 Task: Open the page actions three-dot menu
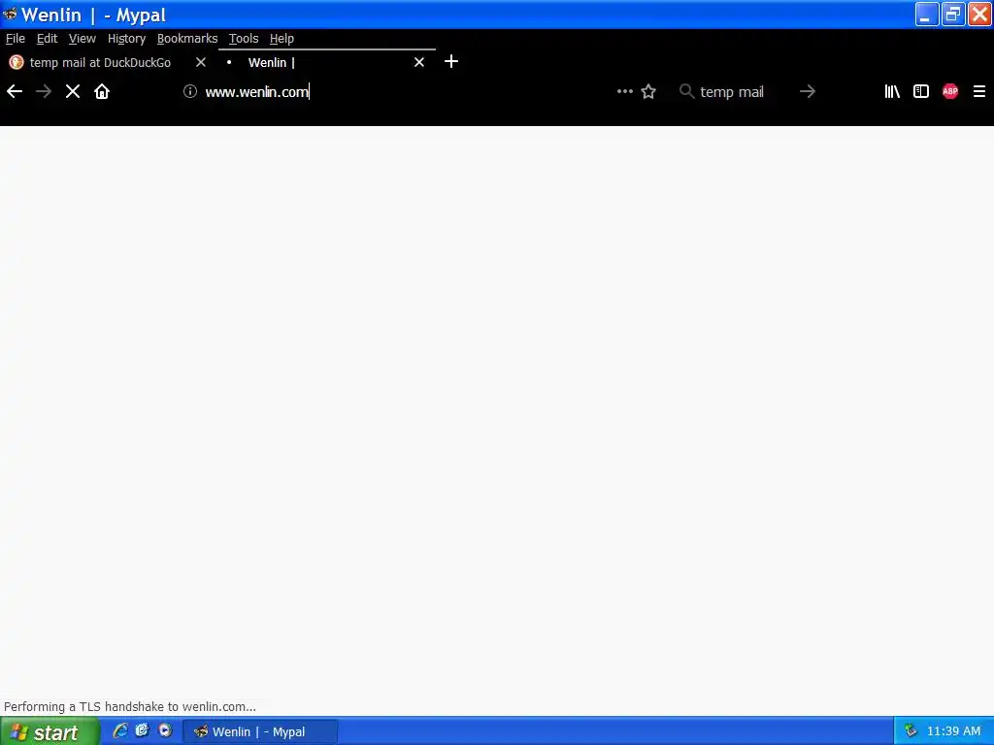[625, 91]
